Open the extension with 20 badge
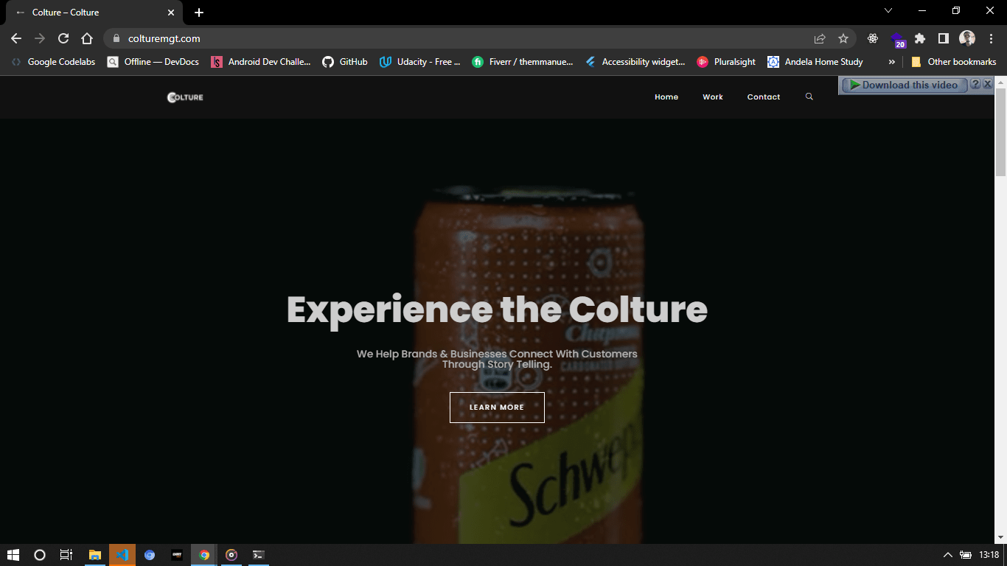Image resolution: width=1007 pixels, height=566 pixels. pos(897,39)
